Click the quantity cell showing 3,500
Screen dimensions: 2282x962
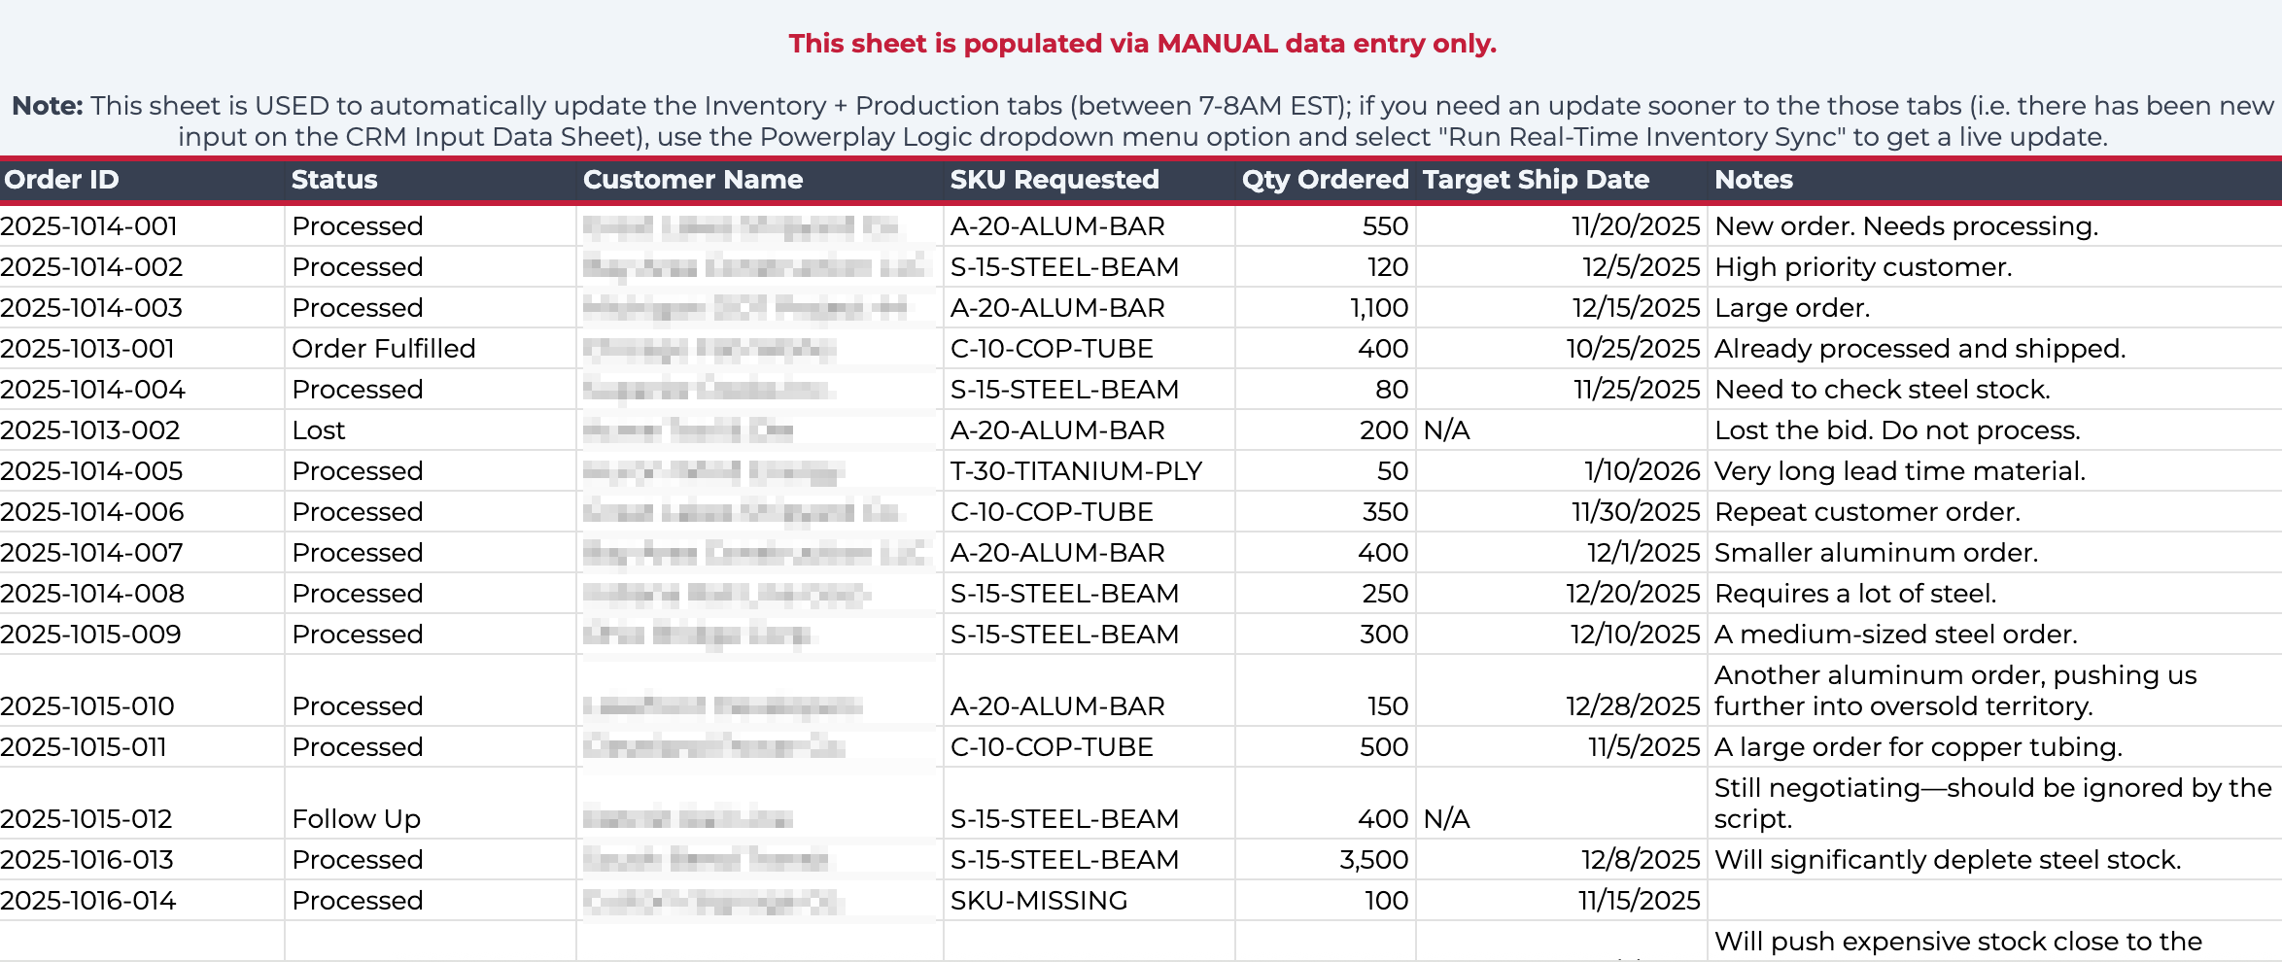pyautogui.click(x=1326, y=860)
